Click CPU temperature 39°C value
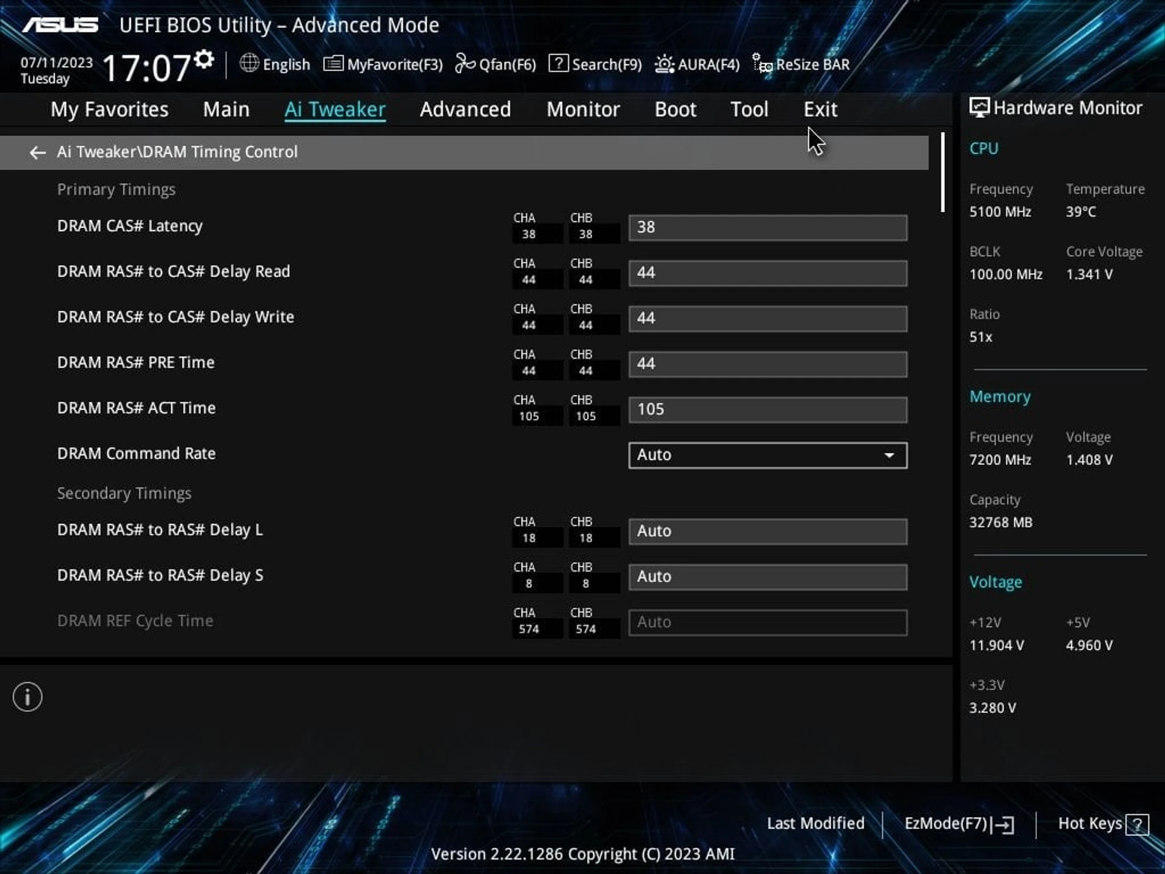 pos(1081,212)
